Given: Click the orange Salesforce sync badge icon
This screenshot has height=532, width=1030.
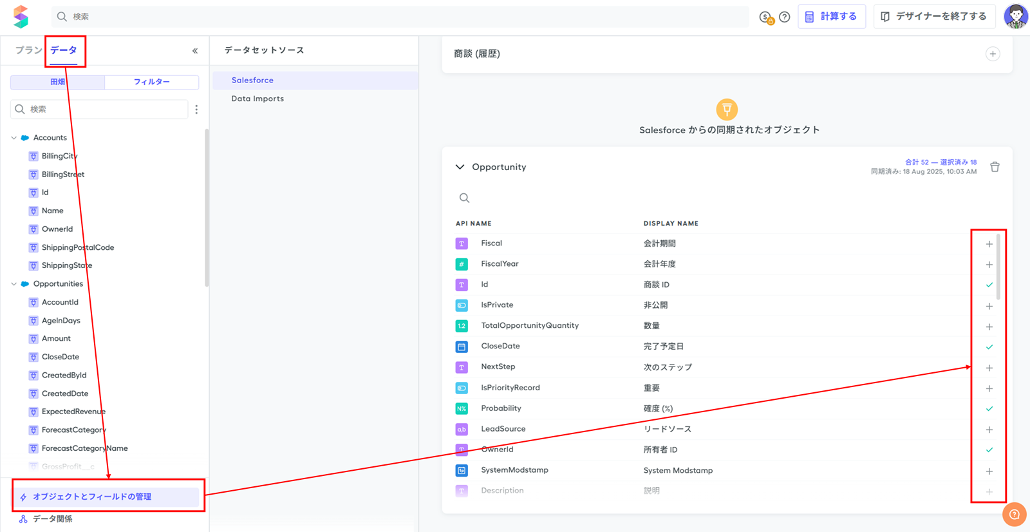Looking at the screenshot, I should tap(727, 109).
